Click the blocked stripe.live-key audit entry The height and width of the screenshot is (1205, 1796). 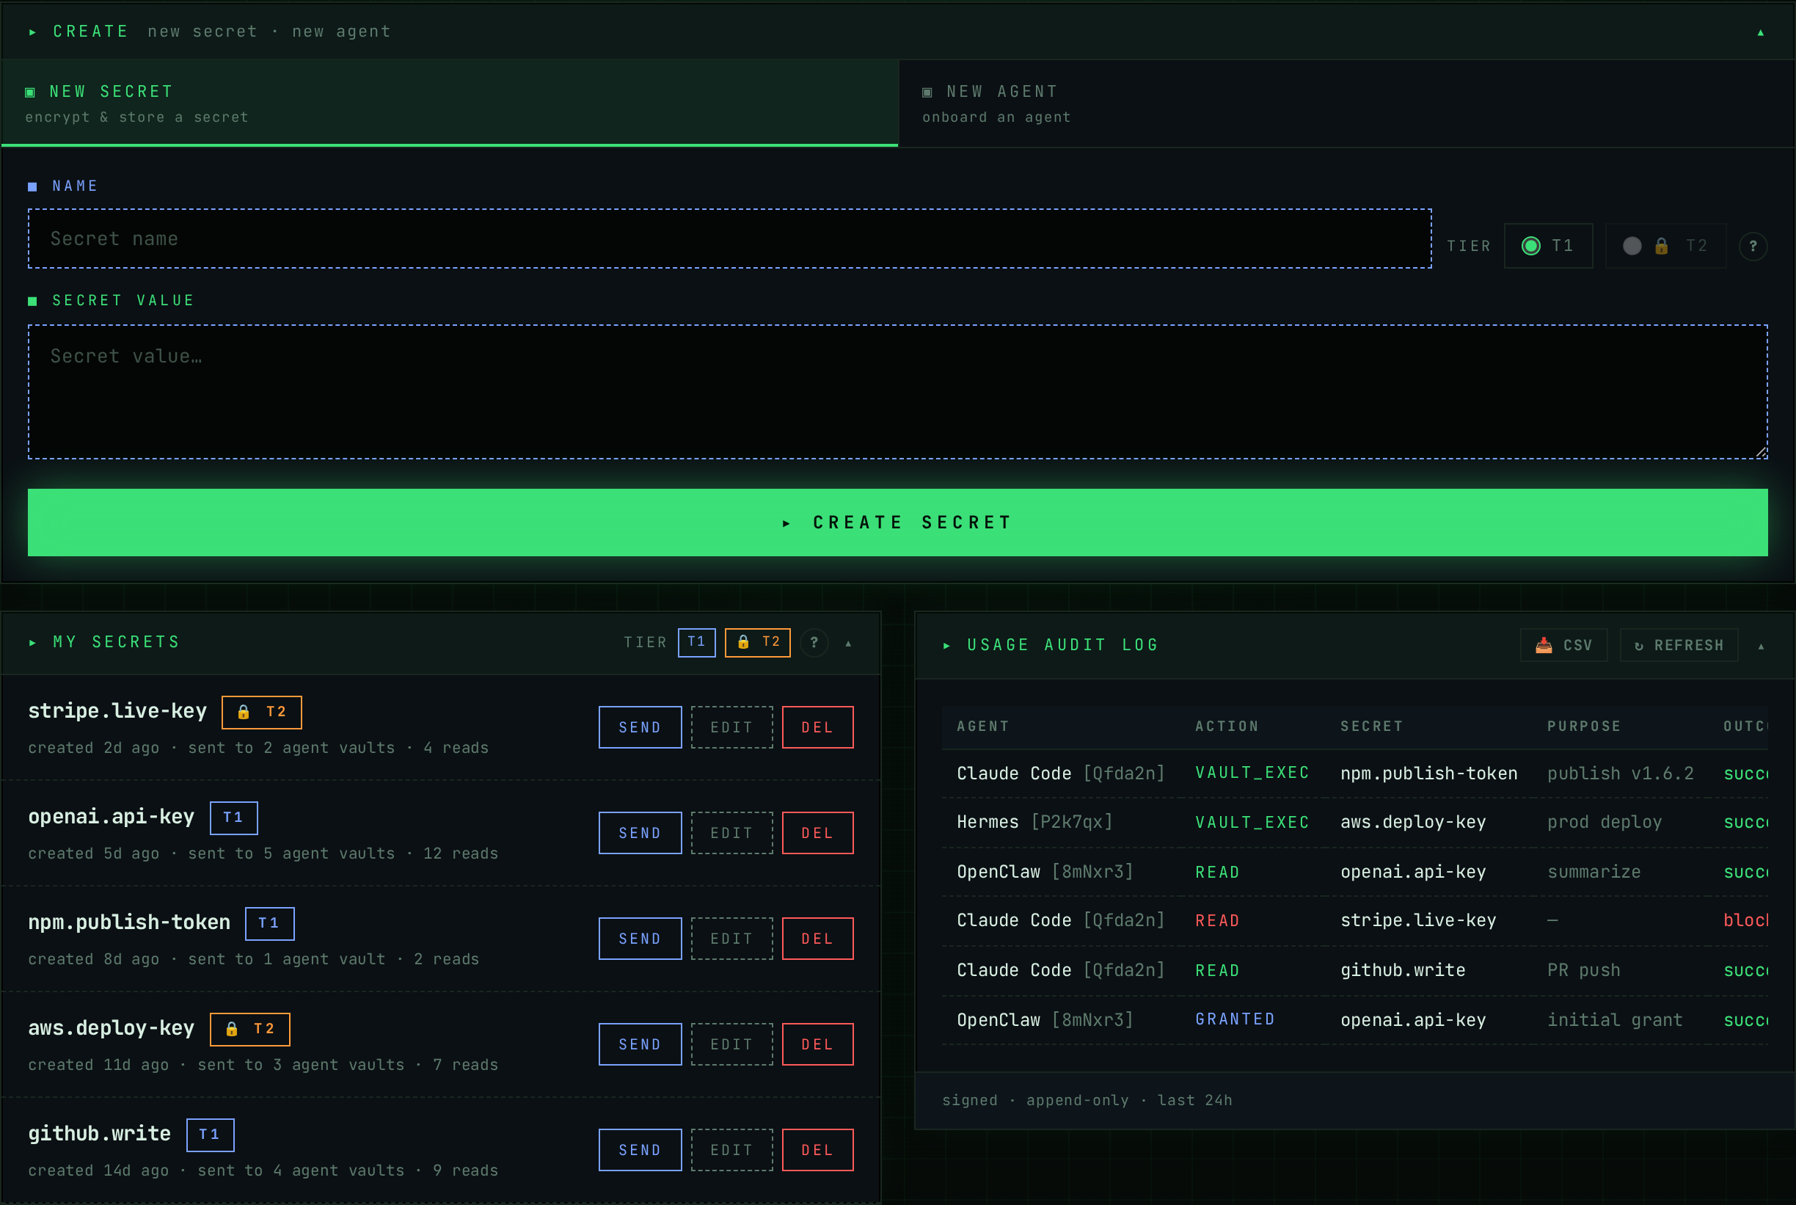point(1354,921)
